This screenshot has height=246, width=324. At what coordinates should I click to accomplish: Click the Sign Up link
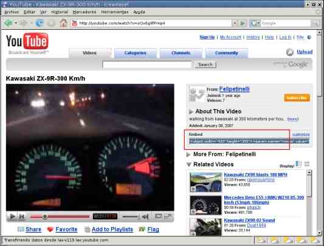point(207,37)
